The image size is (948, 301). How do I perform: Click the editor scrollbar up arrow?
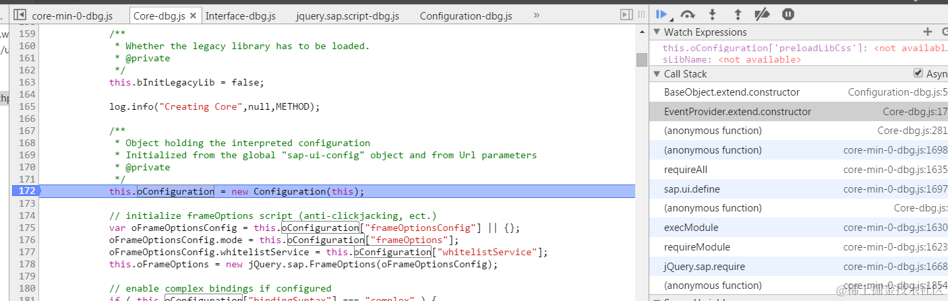click(x=641, y=32)
